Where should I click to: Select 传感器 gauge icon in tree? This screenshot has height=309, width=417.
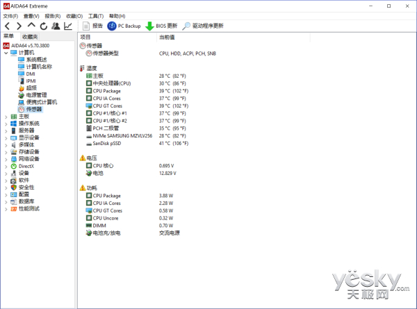click(x=22, y=109)
